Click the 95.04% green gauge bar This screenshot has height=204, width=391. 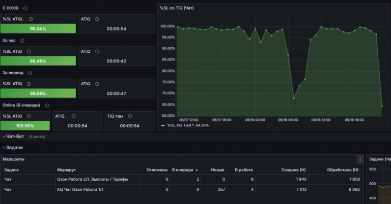click(x=38, y=28)
